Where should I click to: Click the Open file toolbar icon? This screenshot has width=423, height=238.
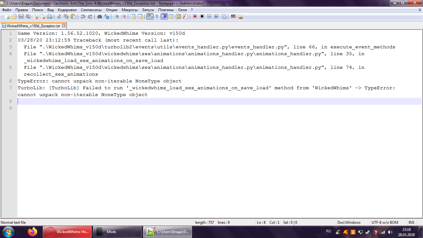tap(14, 16)
